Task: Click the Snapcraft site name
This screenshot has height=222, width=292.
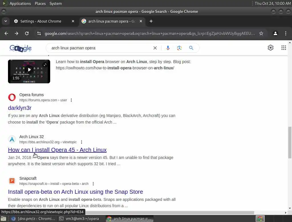Action: click(28, 178)
